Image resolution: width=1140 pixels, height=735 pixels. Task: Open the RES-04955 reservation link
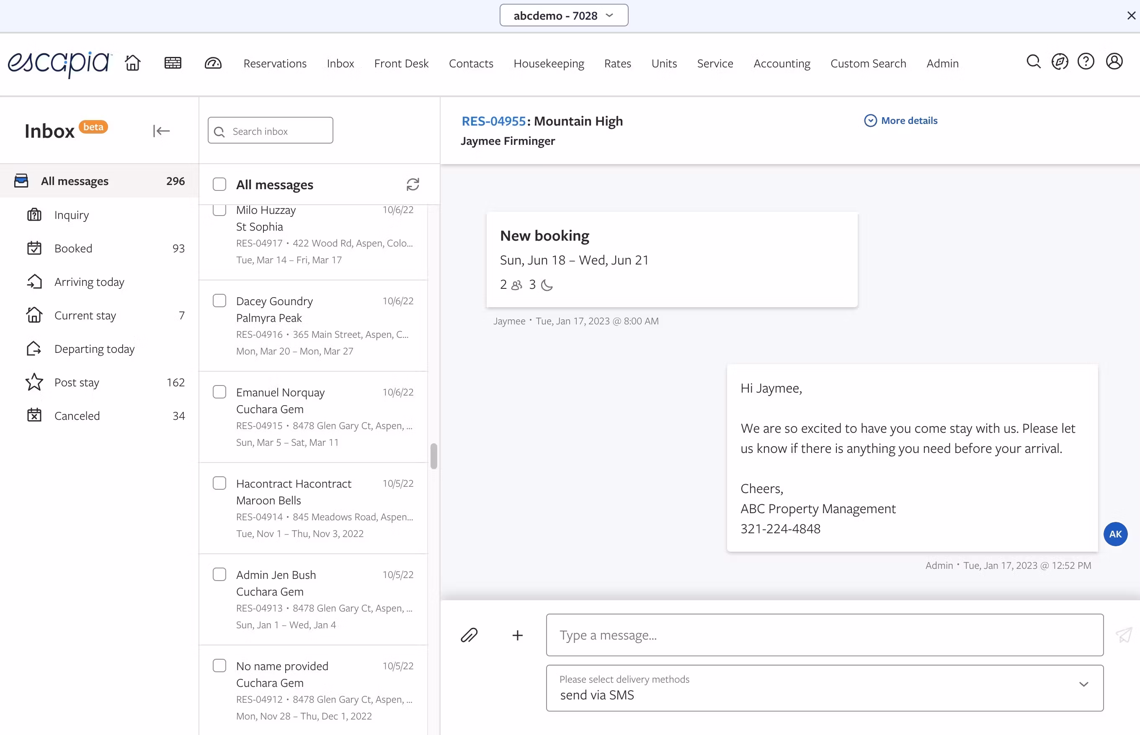coord(493,121)
